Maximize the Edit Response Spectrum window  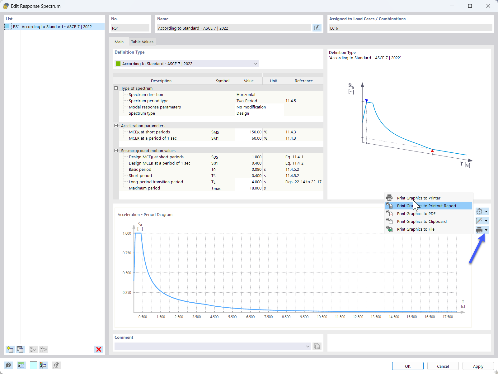pos(470,6)
